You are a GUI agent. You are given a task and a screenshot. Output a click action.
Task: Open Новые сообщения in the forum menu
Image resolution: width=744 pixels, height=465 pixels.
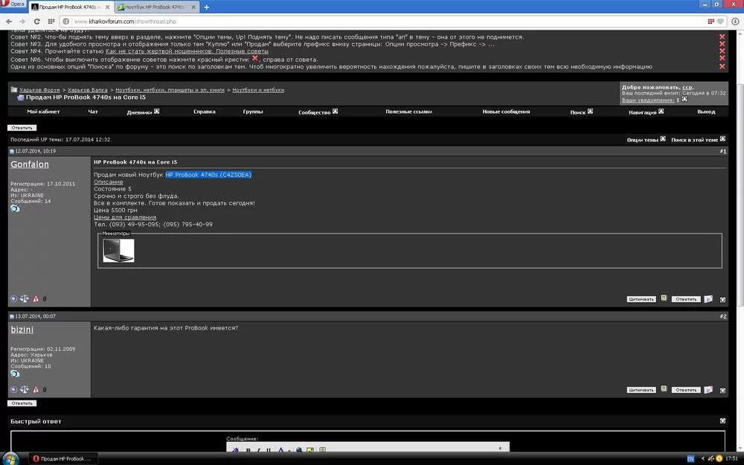(506, 112)
